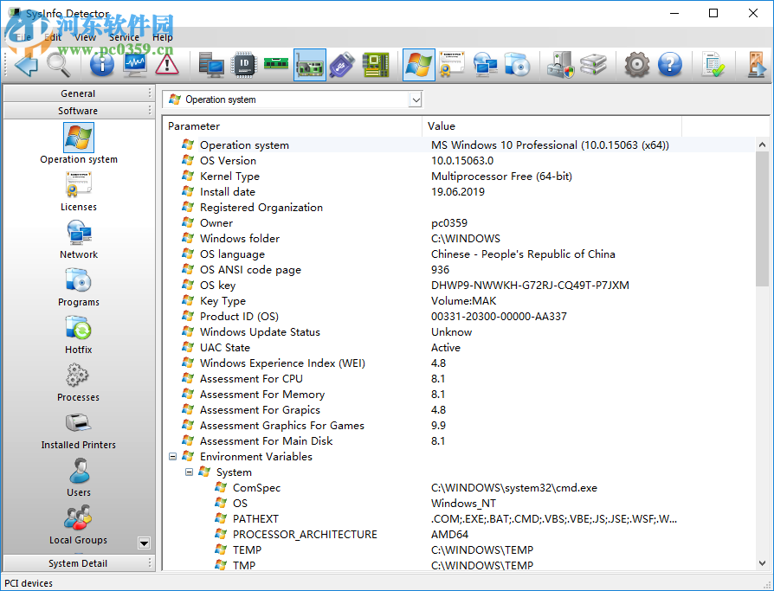Select the memory modules toolbar icon
The height and width of the screenshot is (591, 774).
click(x=276, y=65)
